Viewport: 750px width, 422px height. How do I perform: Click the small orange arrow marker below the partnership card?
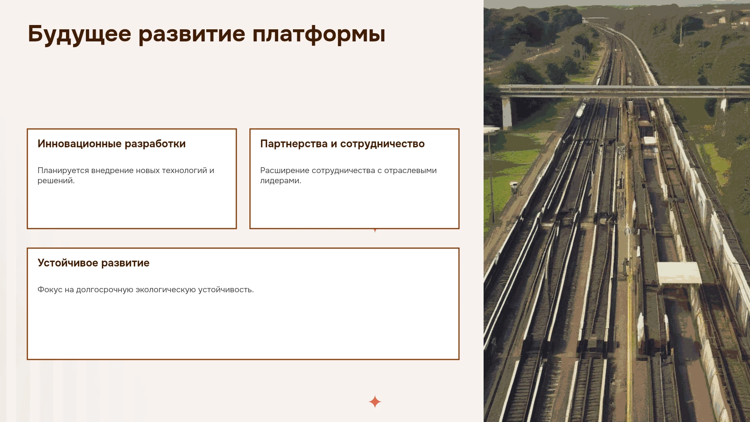pyautogui.click(x=375, y=231)
